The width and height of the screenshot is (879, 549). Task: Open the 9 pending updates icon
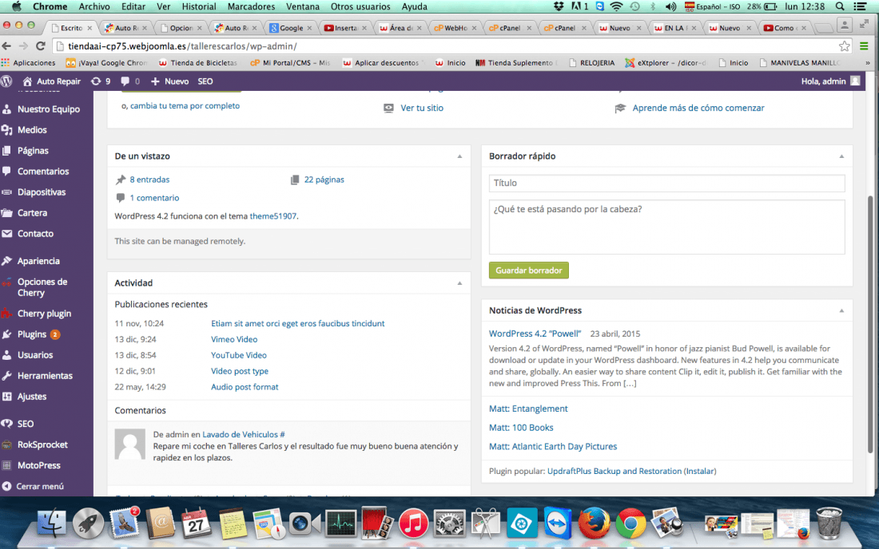[x=101, y=81]
